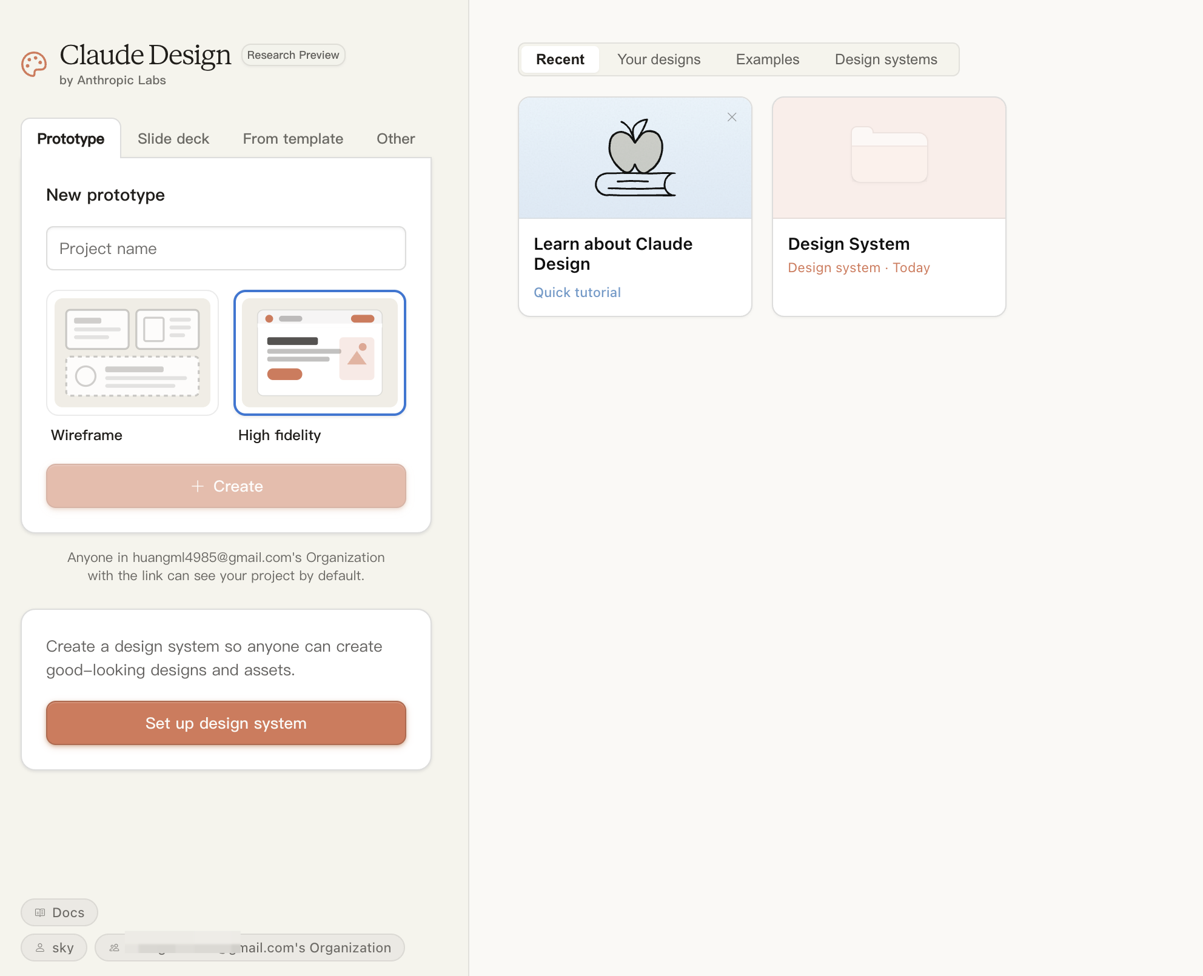Open Docs via the book icon button
Screen dimensions: 1203x976
tap(41, 912)
